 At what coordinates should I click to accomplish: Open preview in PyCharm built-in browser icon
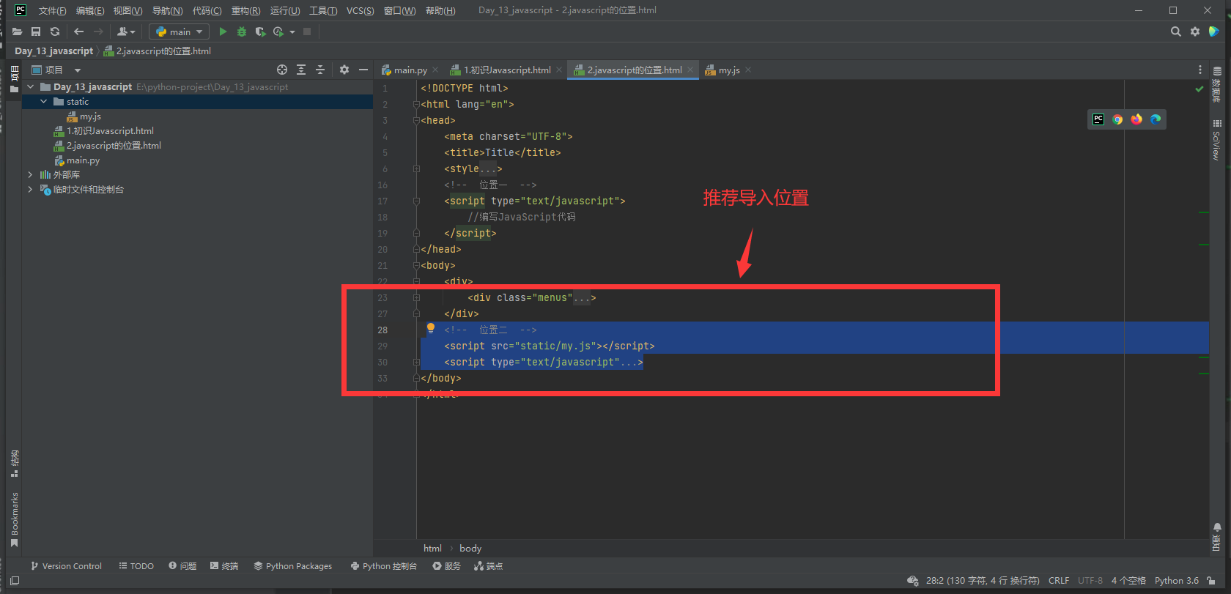1098,119
